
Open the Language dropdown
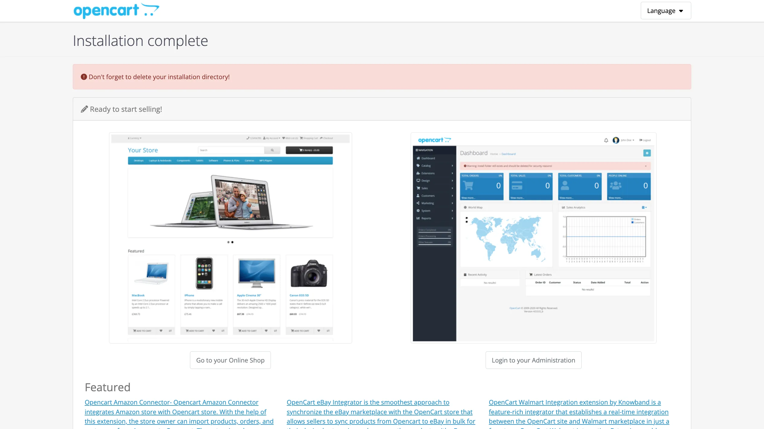tap(666, 11)
